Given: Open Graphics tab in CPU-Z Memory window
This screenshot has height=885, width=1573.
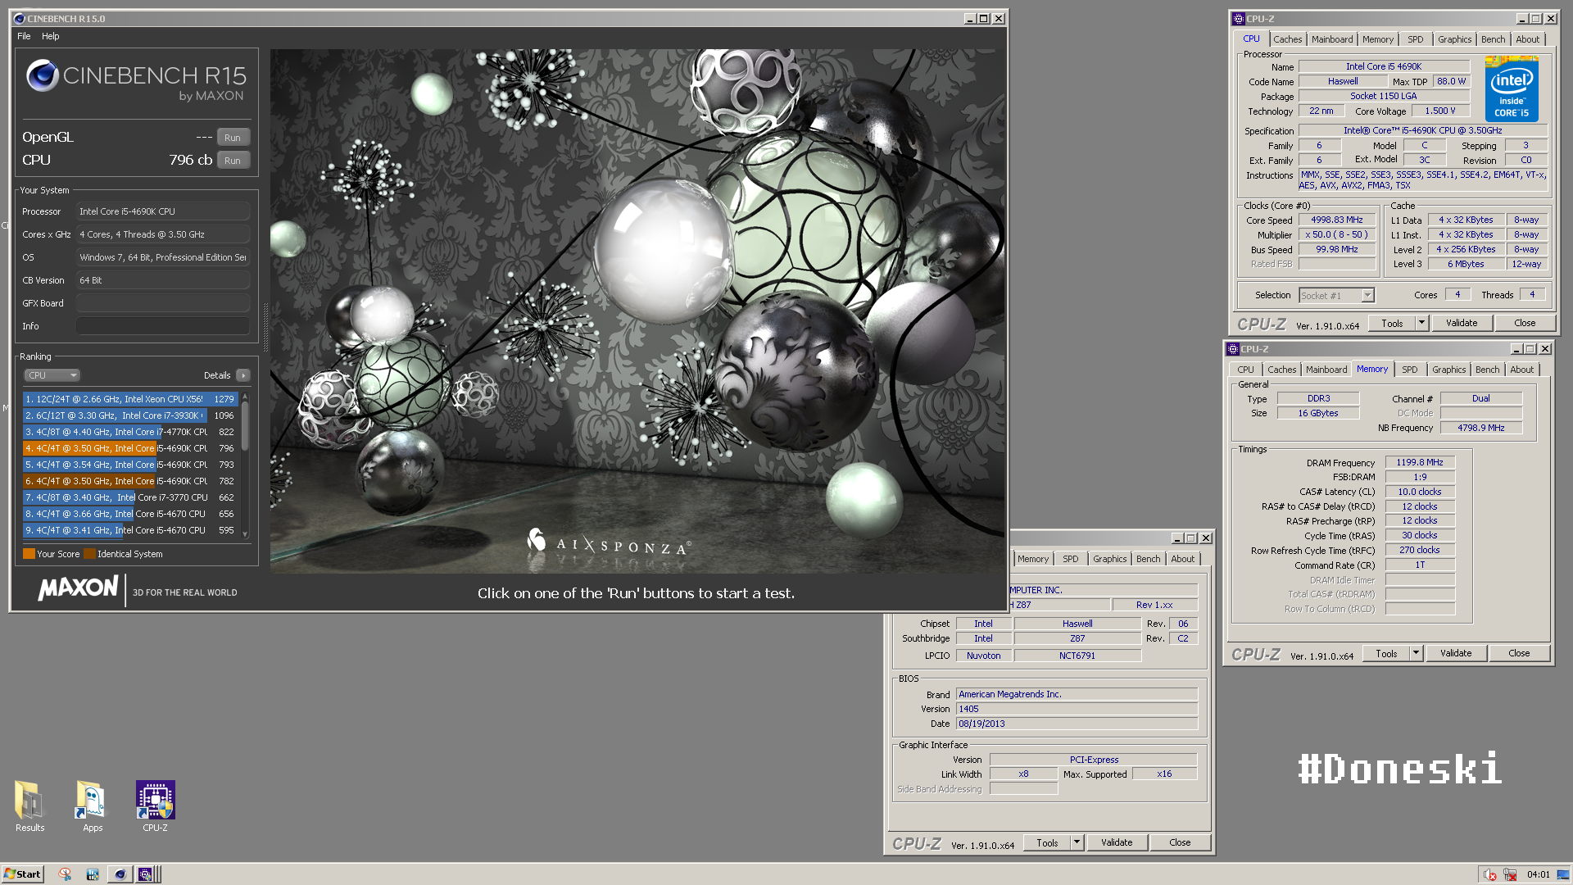Looking at the screenshot, I should coord(1448,370).
